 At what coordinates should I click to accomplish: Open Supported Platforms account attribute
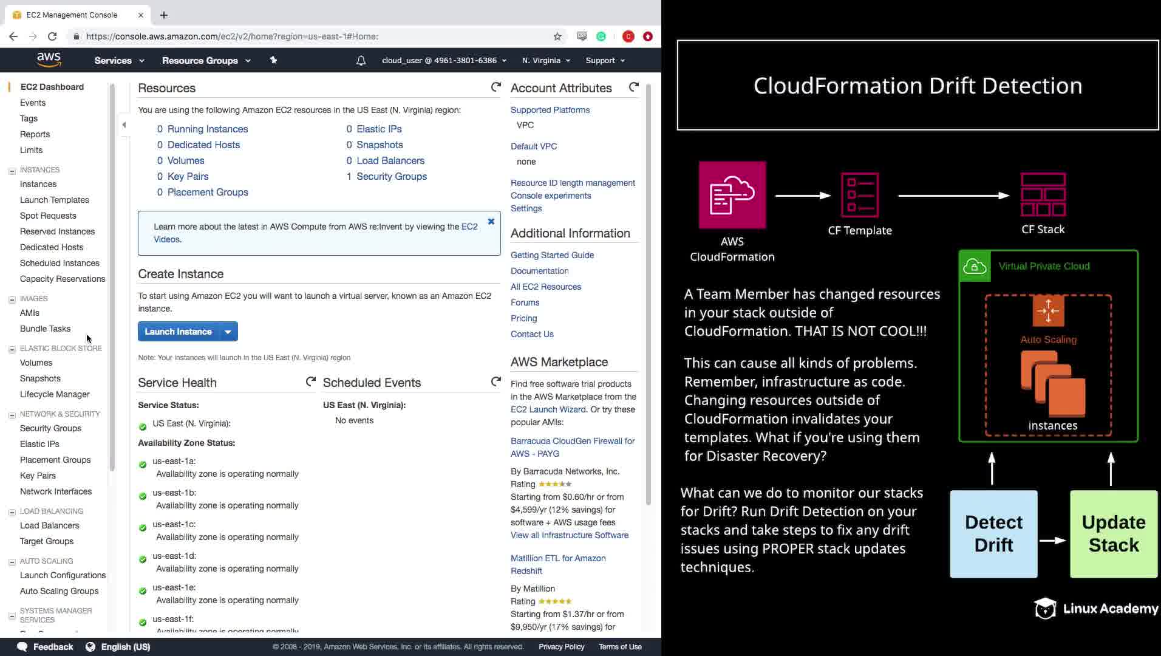click(x=550, y=110)
